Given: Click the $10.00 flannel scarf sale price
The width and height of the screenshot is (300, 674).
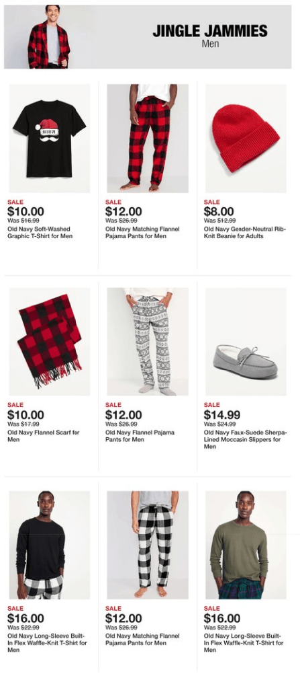Looking at the screenshot, I should (26, 415).
